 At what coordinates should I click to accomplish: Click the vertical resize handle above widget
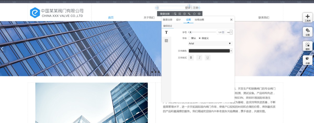point(190,6)
